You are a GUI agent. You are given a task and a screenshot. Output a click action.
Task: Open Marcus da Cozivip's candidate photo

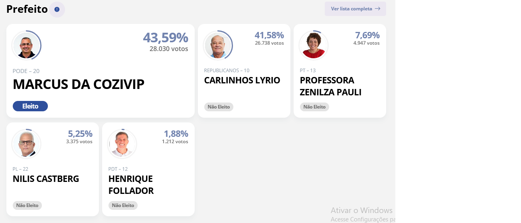(x=26, y=45)
